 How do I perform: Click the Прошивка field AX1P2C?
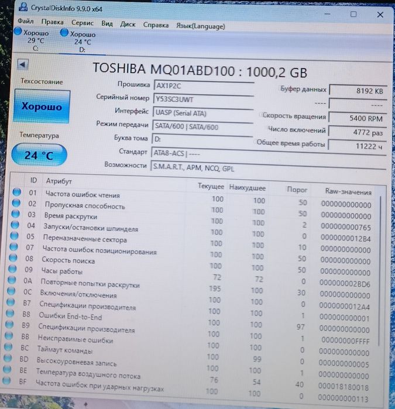pos(204,86)
